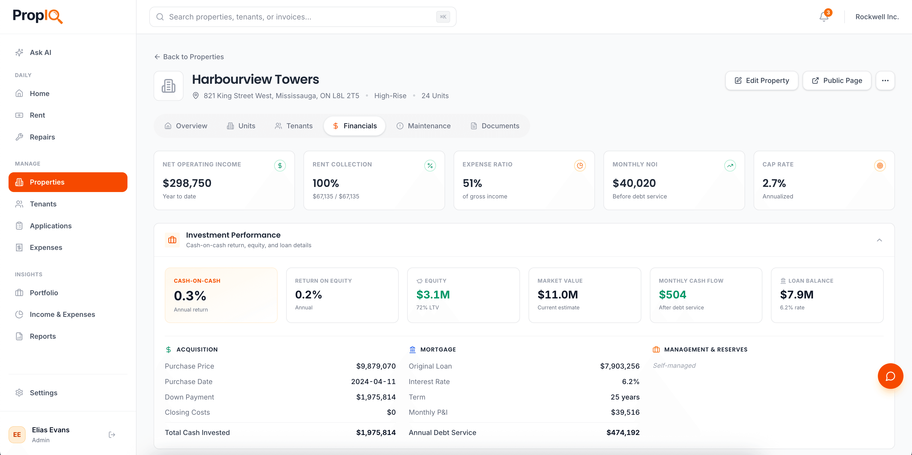Open the Rent section from sidebar
Screen dimensions: 912x455
37,115
